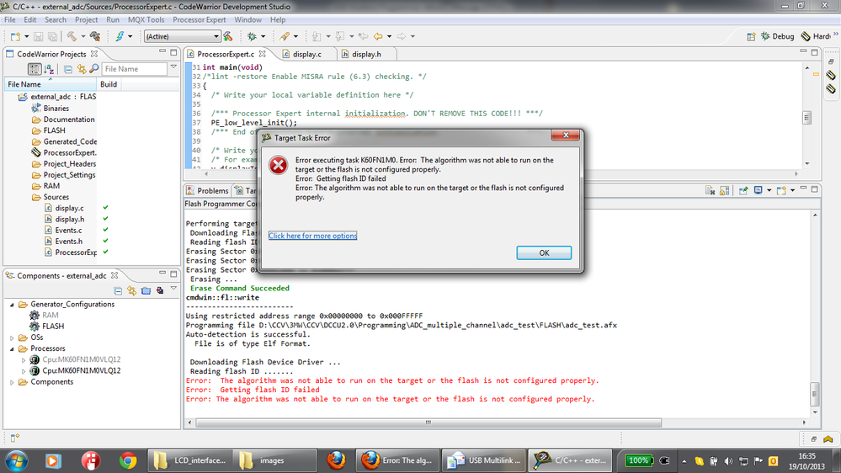
Task: Click the generate code icon in Components panel
Action: click(160, 290)
